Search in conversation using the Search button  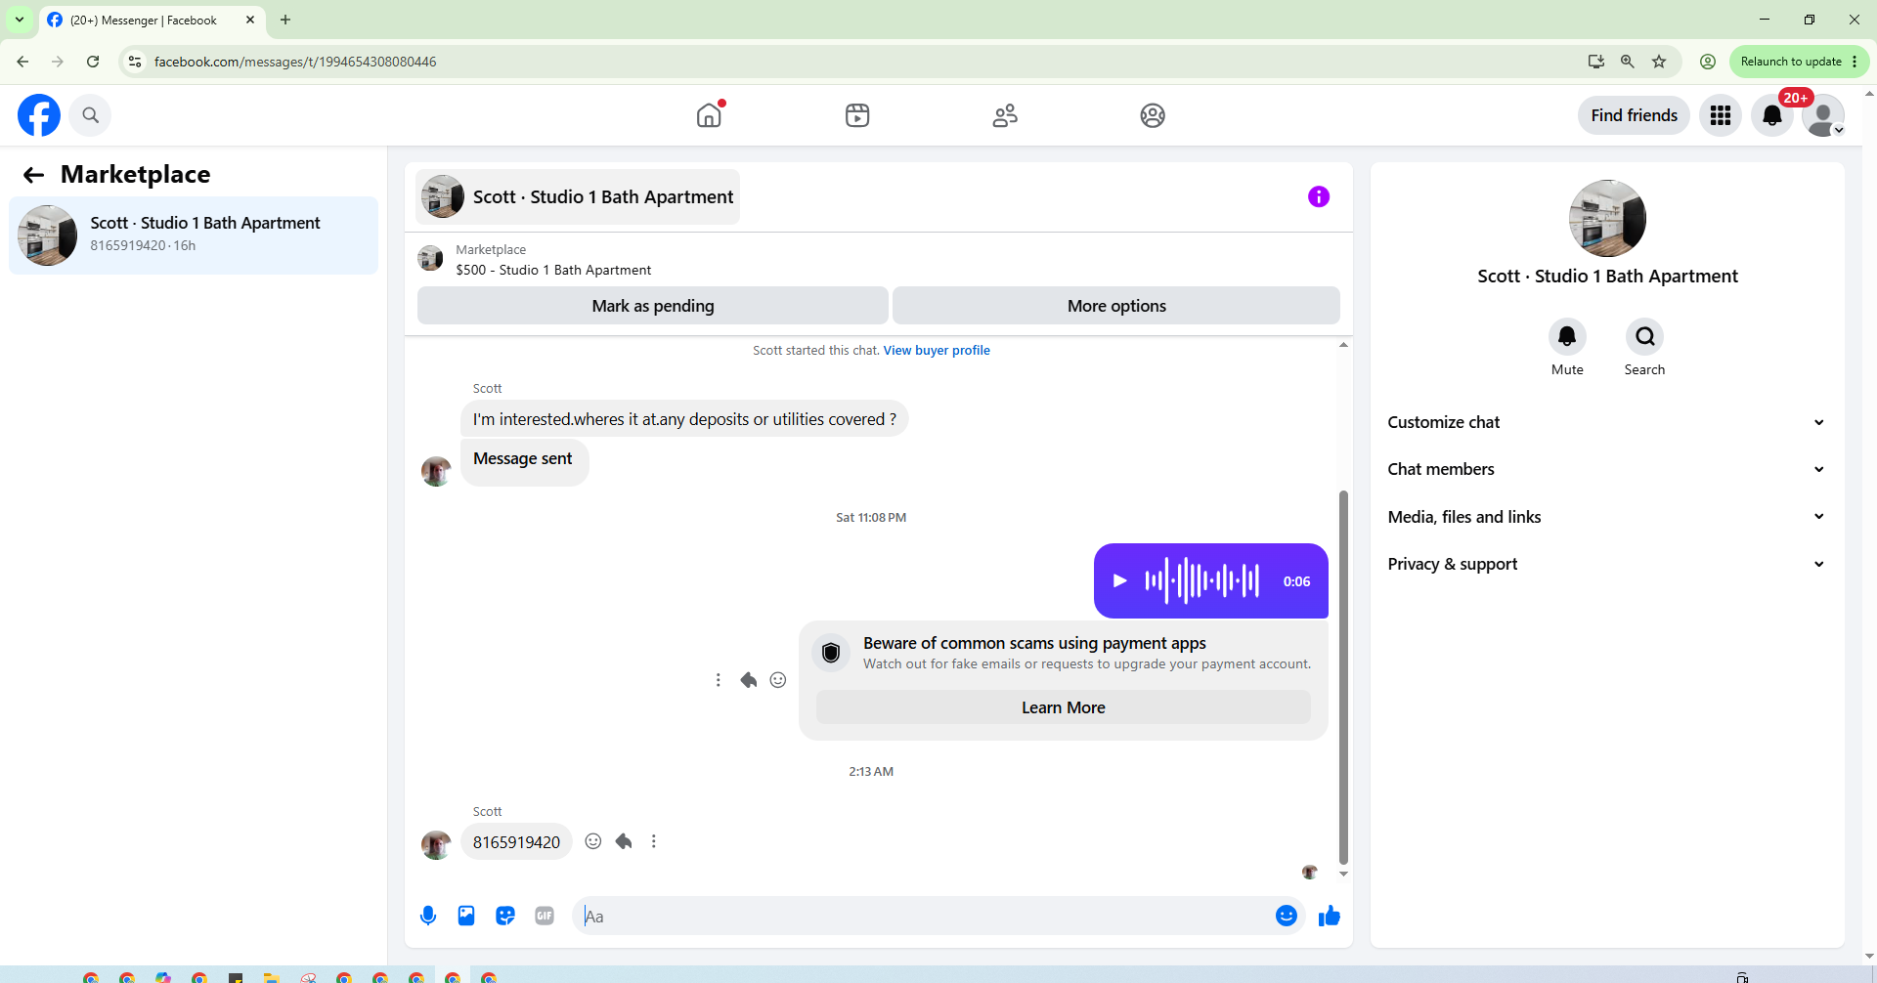click(x=1644, y=337)
